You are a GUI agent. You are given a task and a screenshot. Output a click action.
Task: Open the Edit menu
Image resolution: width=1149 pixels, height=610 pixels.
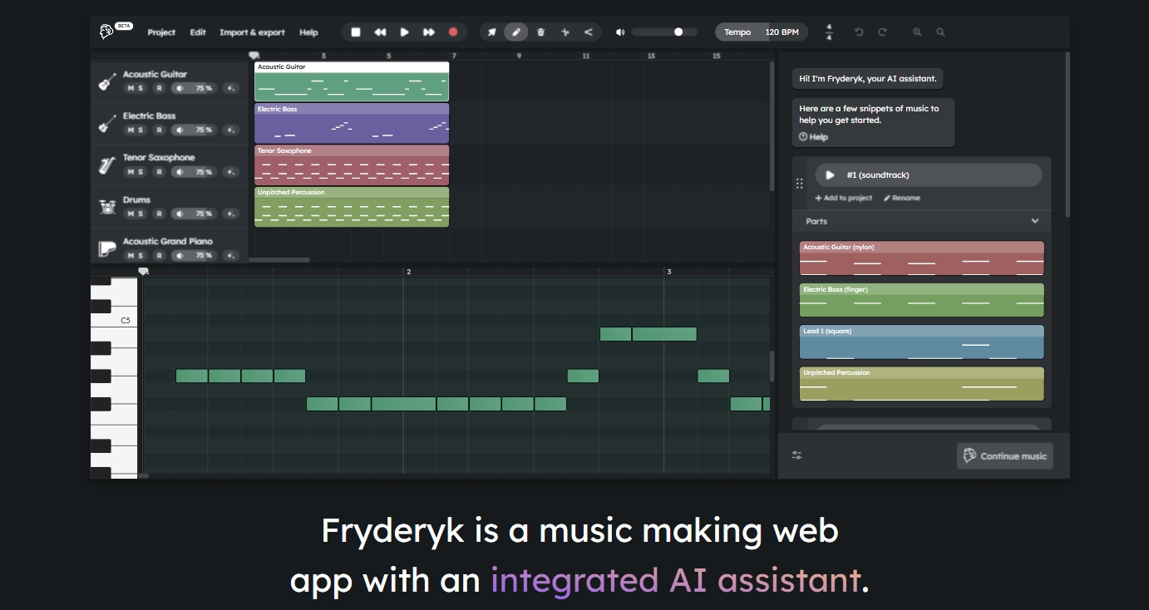pyautogui.click(x=198, y=32)
